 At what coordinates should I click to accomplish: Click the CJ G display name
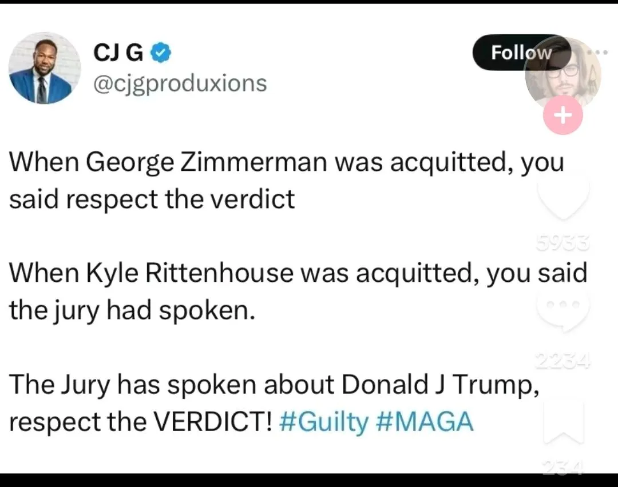point(119,54)
